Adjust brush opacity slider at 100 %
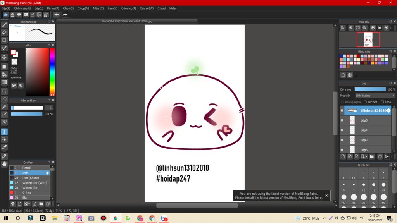Image resolution: width=397 pixels, height=223 pixels. [27, 114]
